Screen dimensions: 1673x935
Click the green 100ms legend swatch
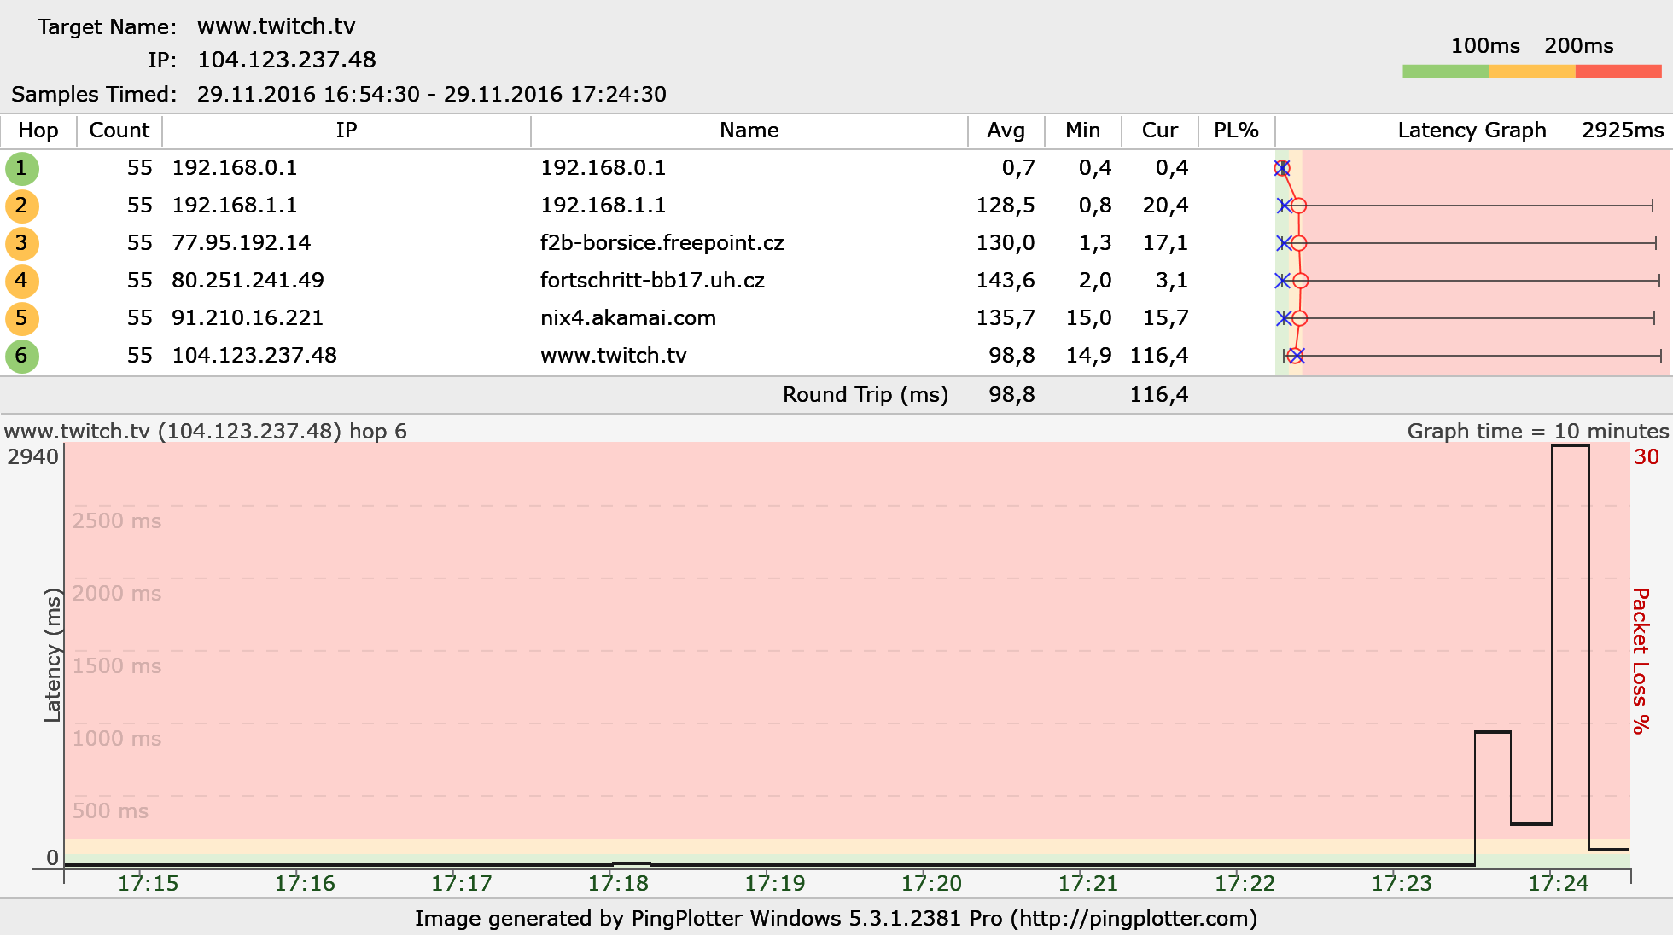coord(1445,72)
